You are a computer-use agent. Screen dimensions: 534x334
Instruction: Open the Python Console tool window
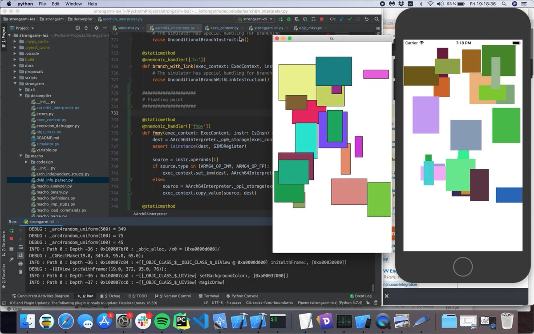(242, 296)
